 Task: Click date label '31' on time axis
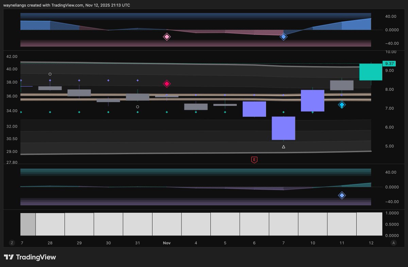pos(138,243)
